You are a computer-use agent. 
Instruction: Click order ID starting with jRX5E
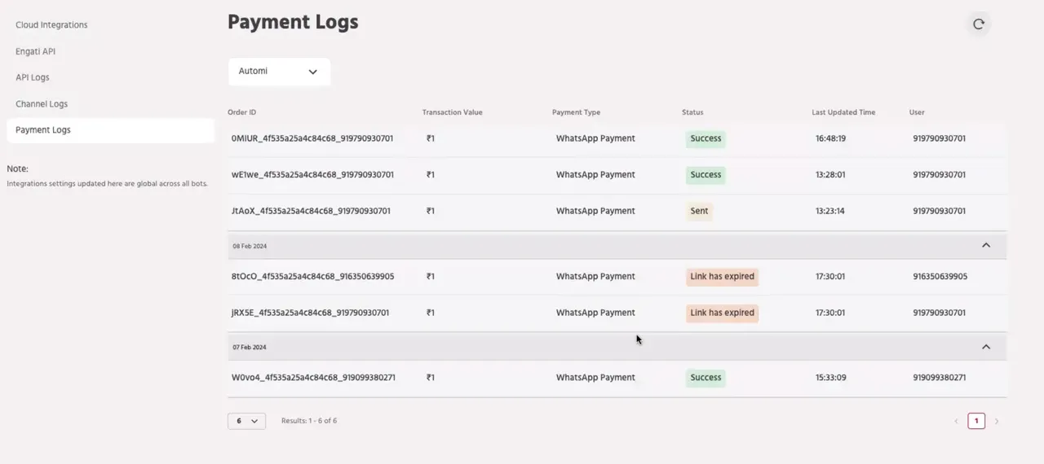pos(310,313)
